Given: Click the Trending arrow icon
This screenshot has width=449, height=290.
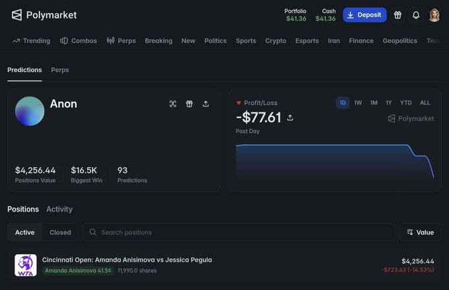Looking at the screenshot, I should (16, 41).
